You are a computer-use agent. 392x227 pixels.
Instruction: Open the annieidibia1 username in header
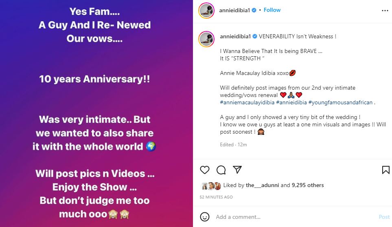(x=235, y=10)
